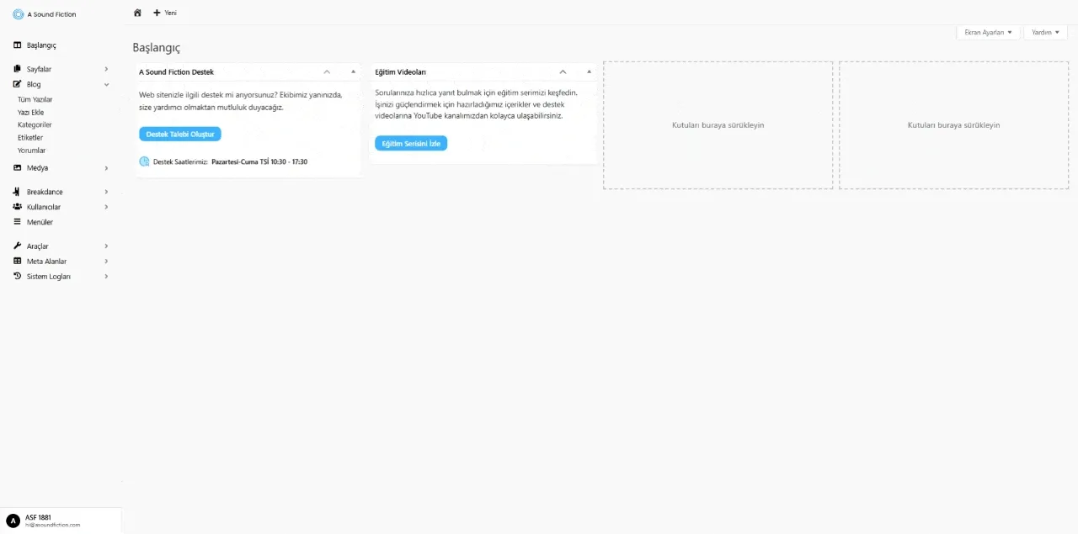1078x534 pixels.
Task: Open the Meta Alanları icon
Action: pyautogui.click(x=17, y=261)
